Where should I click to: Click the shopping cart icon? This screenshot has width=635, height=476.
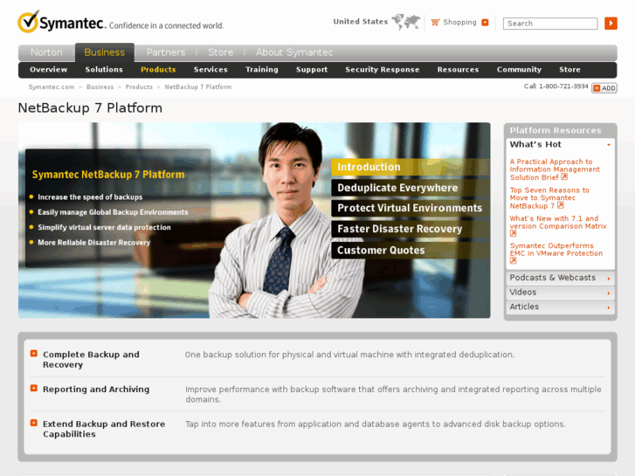[435, 23]
